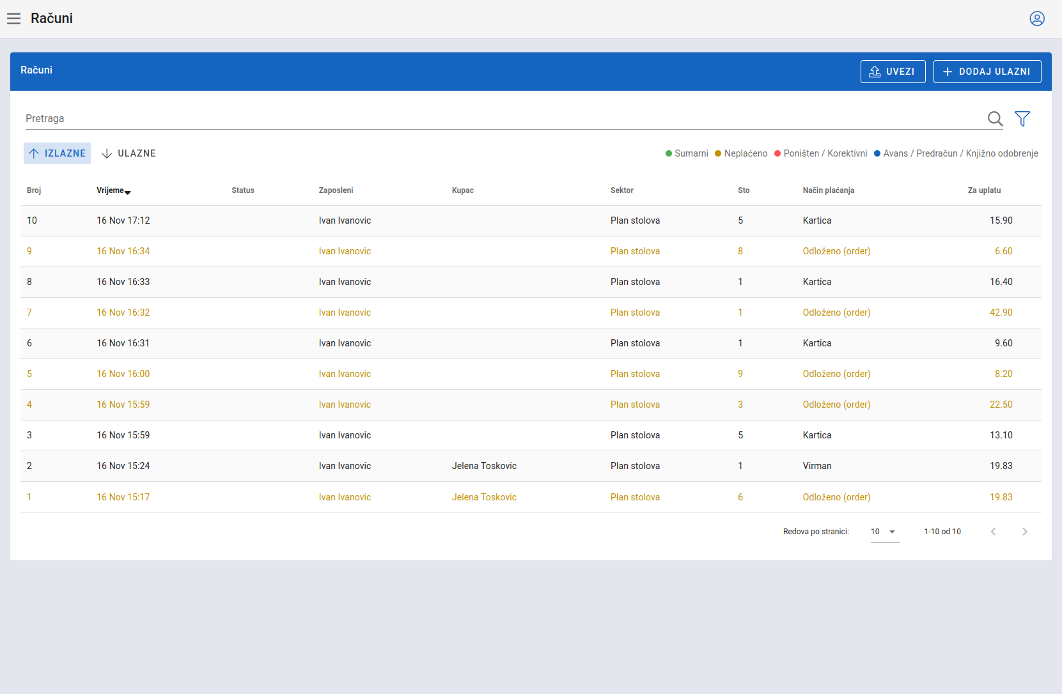The image size is (1062, 694).
Task: Click amount 22.50 in the table
Action: tap(1001, 405)
